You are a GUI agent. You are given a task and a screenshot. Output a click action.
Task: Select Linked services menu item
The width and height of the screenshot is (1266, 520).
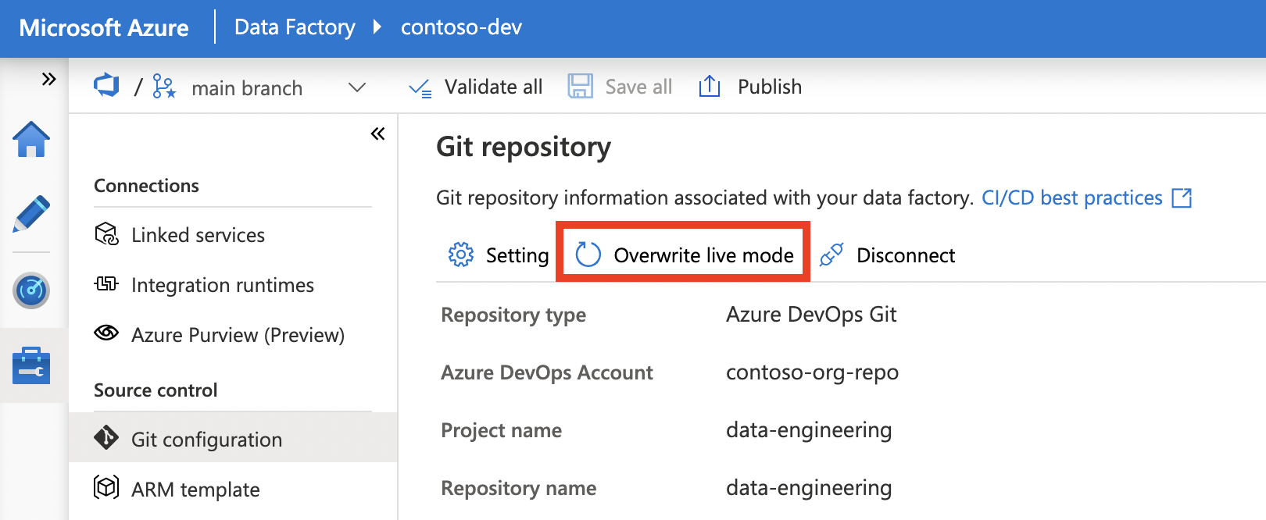[198, 235]
